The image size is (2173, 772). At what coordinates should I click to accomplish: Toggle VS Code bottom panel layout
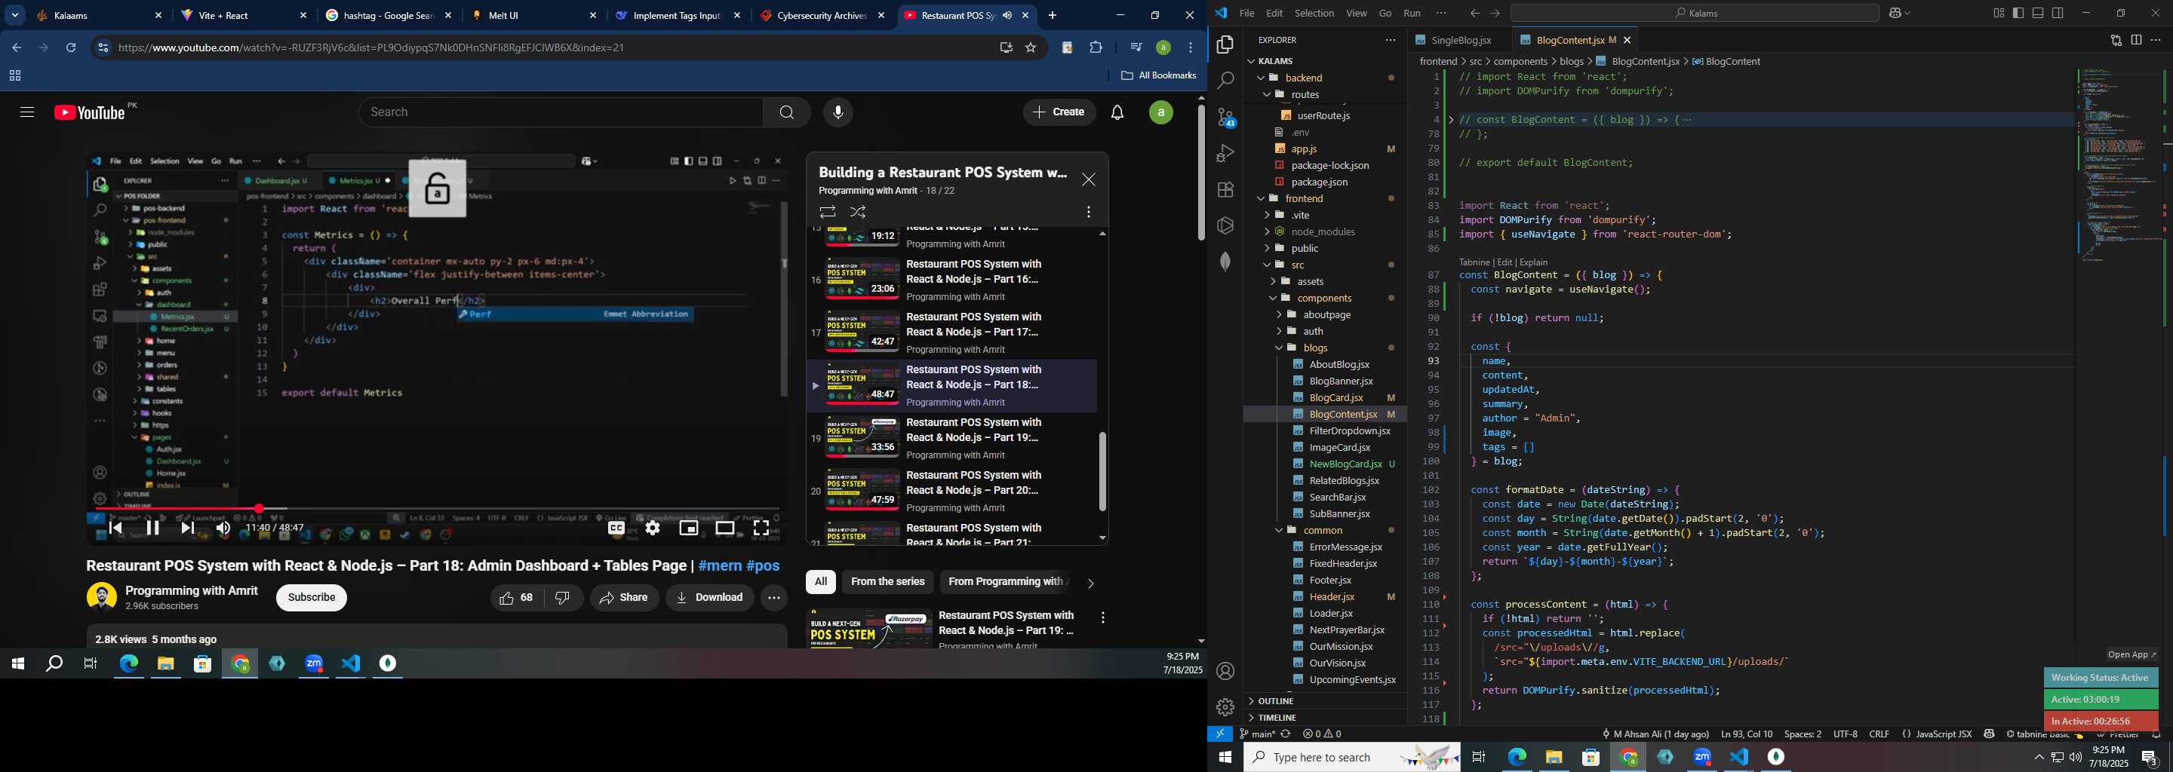[x=2038, y=13]
